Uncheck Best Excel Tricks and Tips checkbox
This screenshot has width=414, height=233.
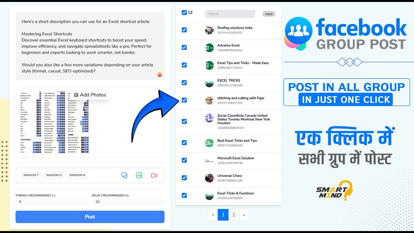pos(184,143)
